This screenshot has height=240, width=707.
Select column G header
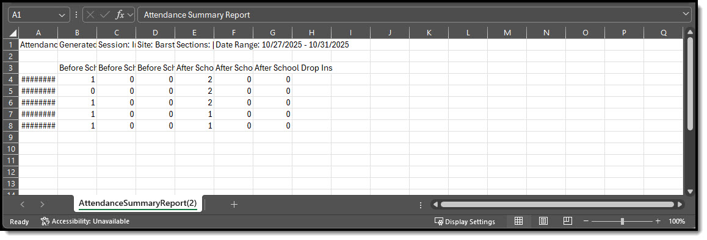click(x=272, y=33)
